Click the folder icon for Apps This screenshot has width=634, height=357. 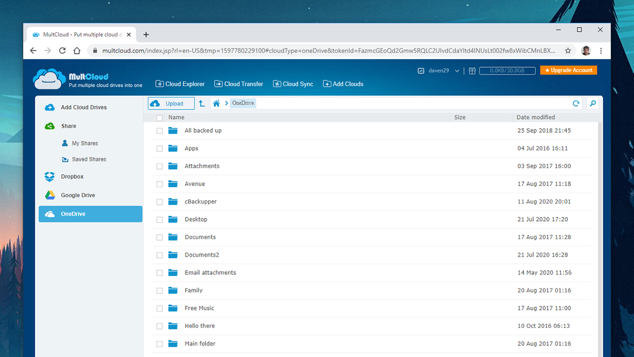tap(173, 149)
